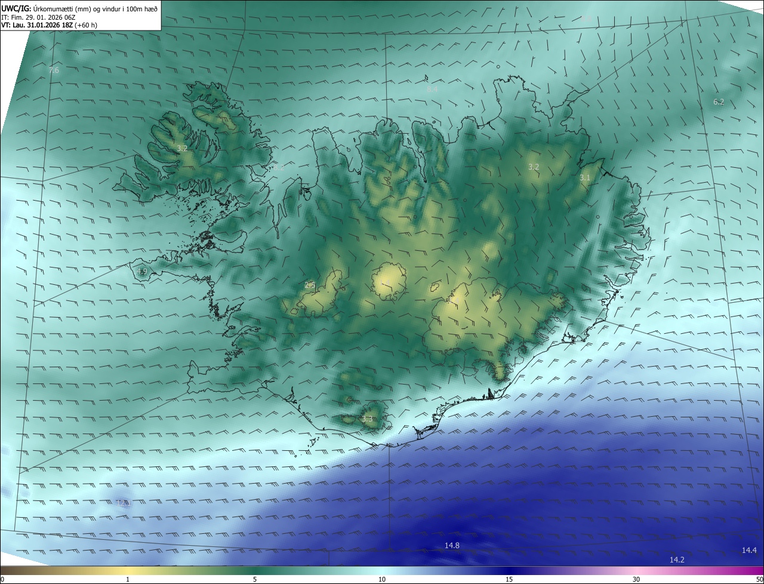This screenshot has height=584, width=764.
Task: Click the 2.5 value label
Action: click(x=309, y=285)
